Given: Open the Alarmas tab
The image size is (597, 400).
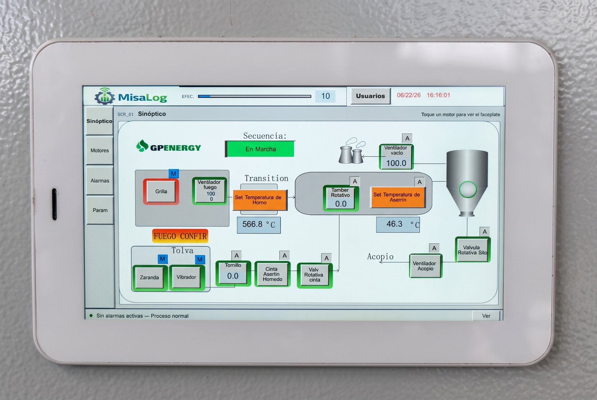Looking at the screenshot, I should click(x=99, y=180).
